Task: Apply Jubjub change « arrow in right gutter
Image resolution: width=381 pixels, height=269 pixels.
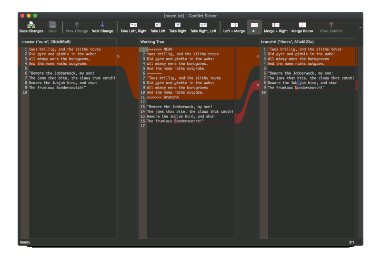Action: [x=258, y=85]
